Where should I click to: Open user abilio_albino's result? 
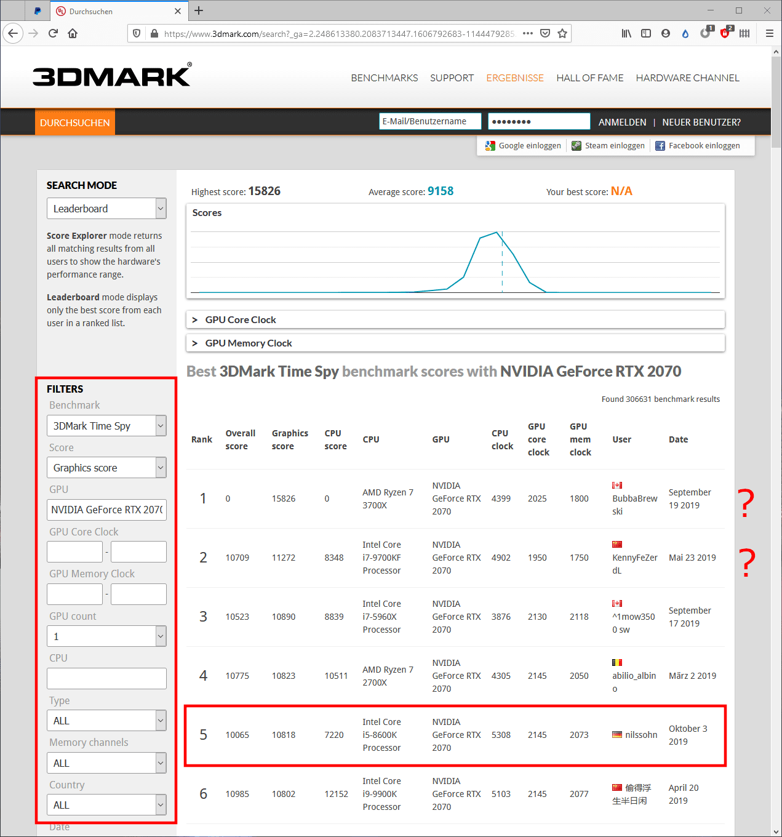click(x=634, y=682)
